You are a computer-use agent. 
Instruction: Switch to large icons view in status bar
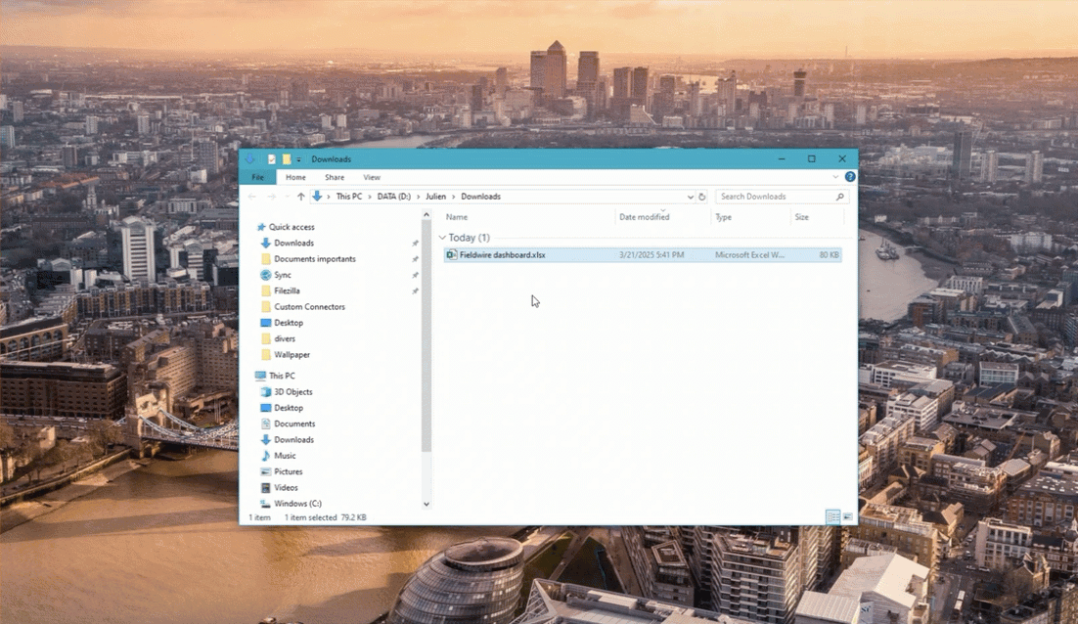[x=847, y=516]
